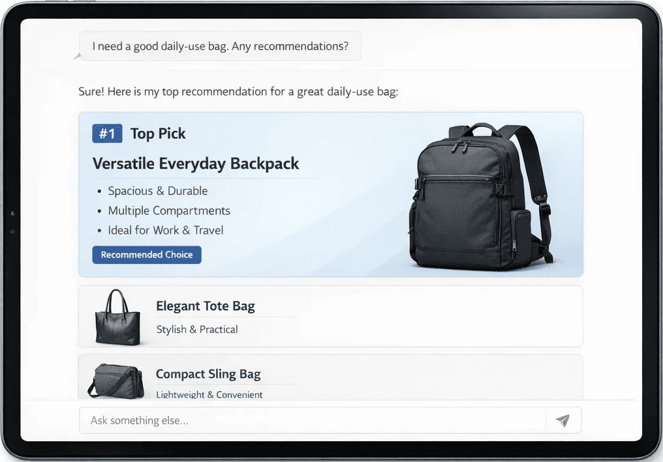Click the 'Multiple Compartments' bullet point

point(169,210)
